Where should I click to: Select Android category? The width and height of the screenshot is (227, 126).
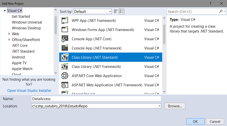(x=18, y=57)
